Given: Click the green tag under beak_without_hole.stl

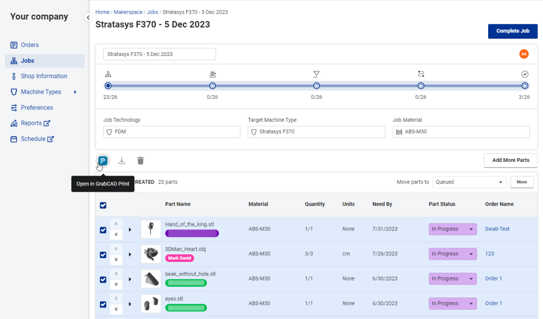Looking at the screenshot, I should pyautogui.click(x=186, y=283).
